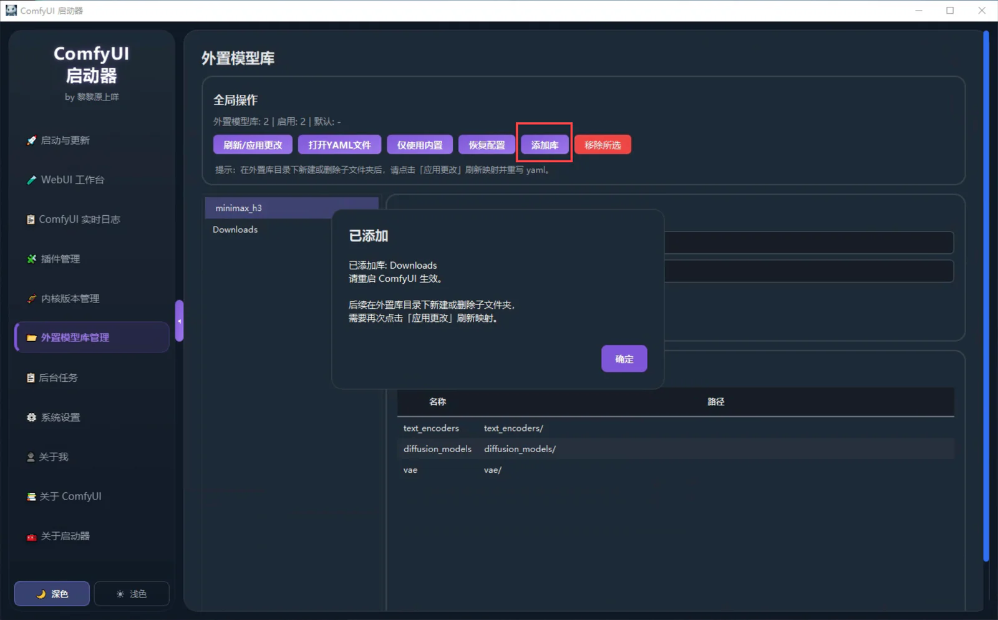This screenshot has width=998, height=620.
Task: Click the 路径 column header
Action: tap(715, 402)
